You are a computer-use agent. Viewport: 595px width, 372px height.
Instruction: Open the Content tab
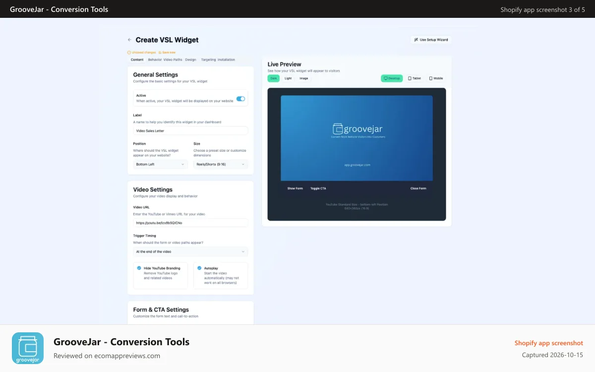137,60
